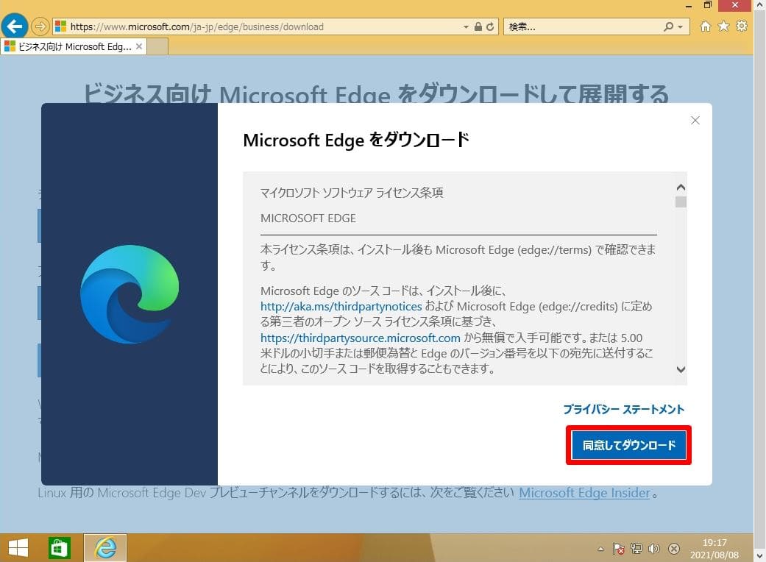Click the browser forward arrow button
Screen dimensions: 766x562
pyautogui.click(x=40, y=26)
